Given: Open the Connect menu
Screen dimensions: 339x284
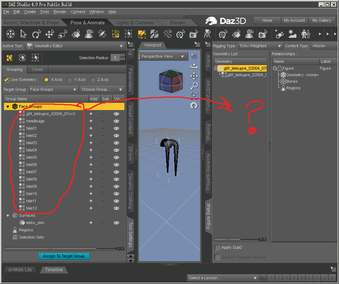Looking at the screenshot, I should 78,12.
